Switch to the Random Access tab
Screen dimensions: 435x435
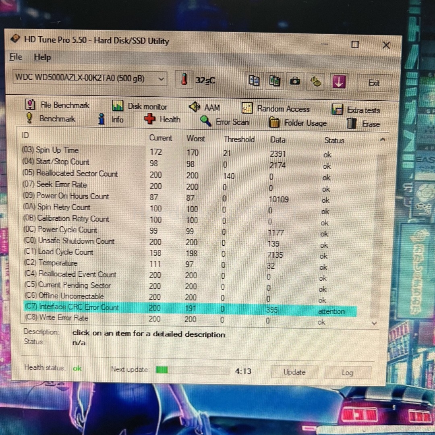coord(275,108)
